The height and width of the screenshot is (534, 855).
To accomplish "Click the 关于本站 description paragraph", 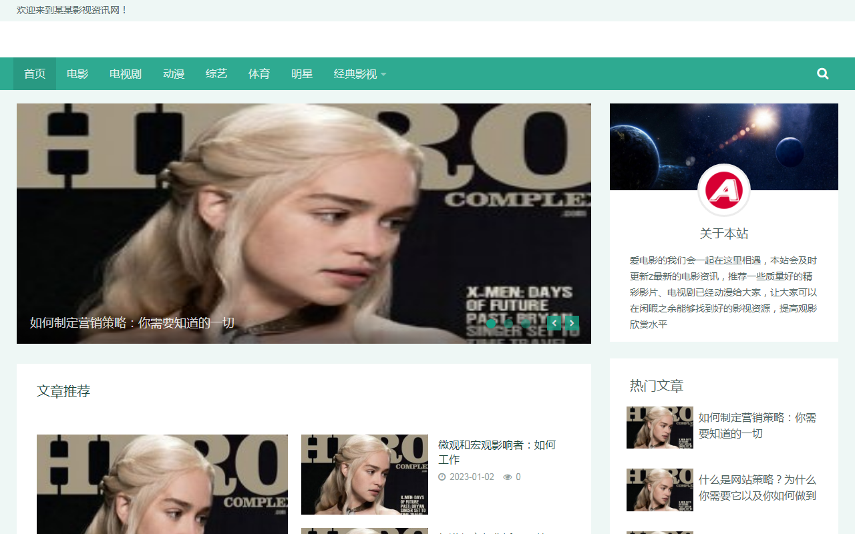I will (x=724, y=292).
